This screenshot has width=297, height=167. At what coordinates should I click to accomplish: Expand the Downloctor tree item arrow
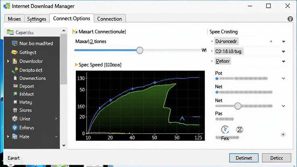tap(8, 61)
